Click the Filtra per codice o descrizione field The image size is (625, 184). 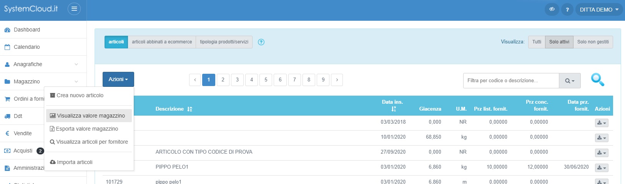point(511,81)
